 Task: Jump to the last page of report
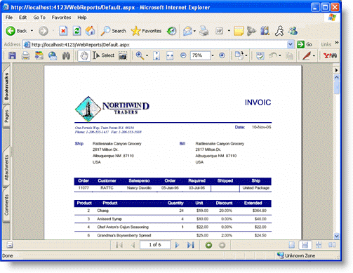tap(191, 245)
